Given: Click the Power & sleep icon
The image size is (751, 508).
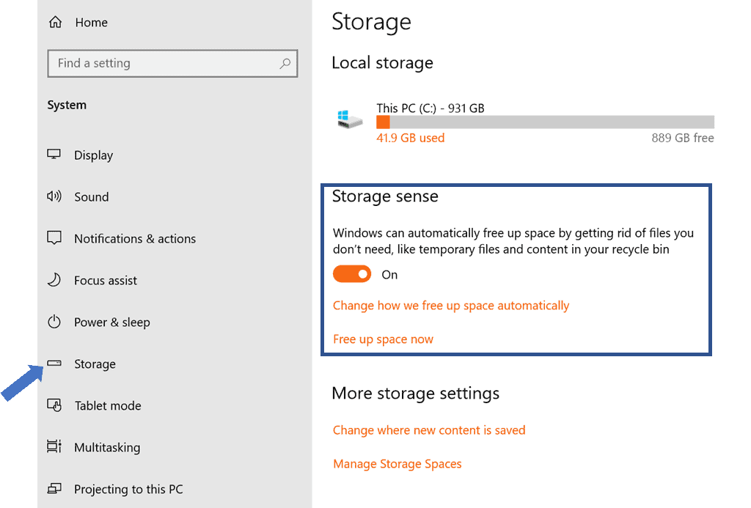Looking at the screenshot, I should point(54,322).
